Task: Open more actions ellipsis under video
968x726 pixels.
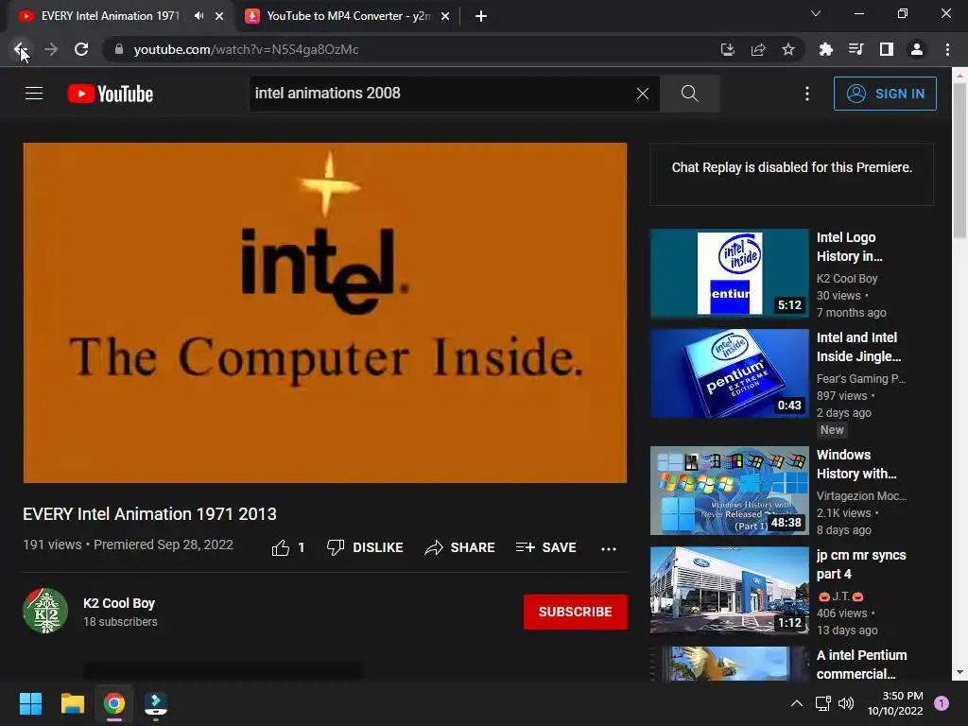Action: [609, 548]
